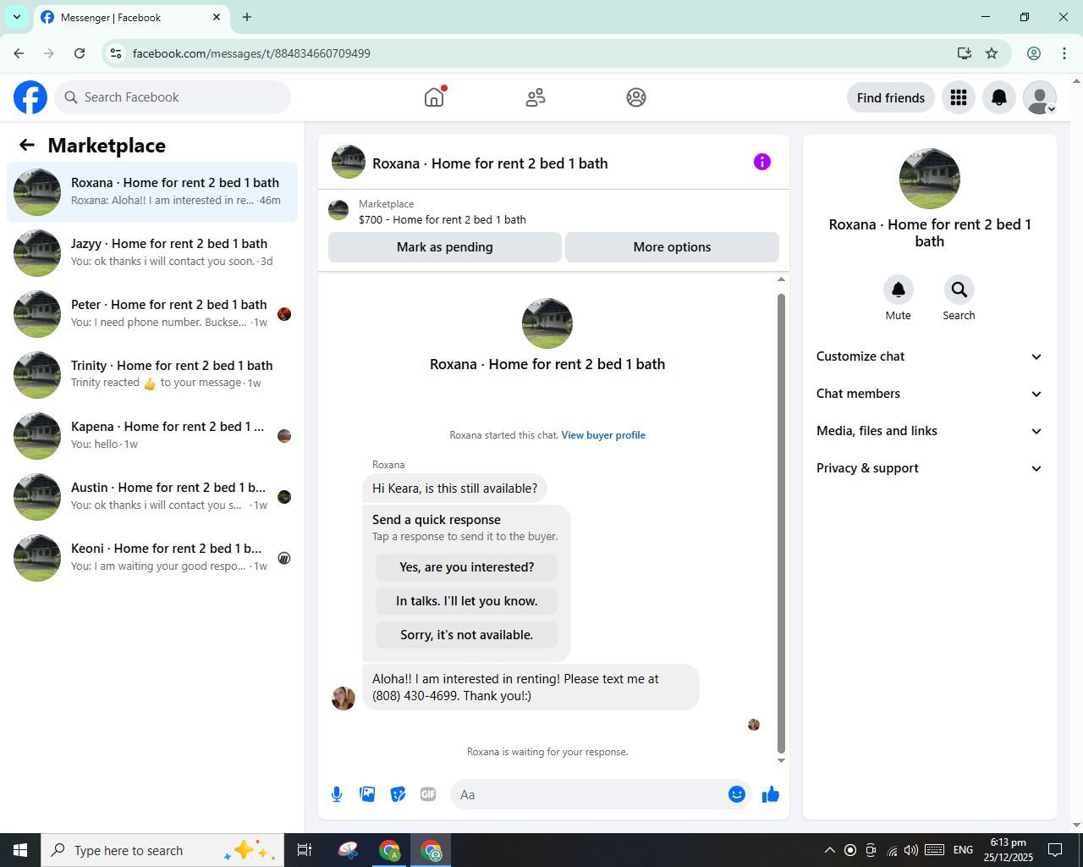Open View buyer profile link
The image size is (1083, 867).
coord(603,435)
